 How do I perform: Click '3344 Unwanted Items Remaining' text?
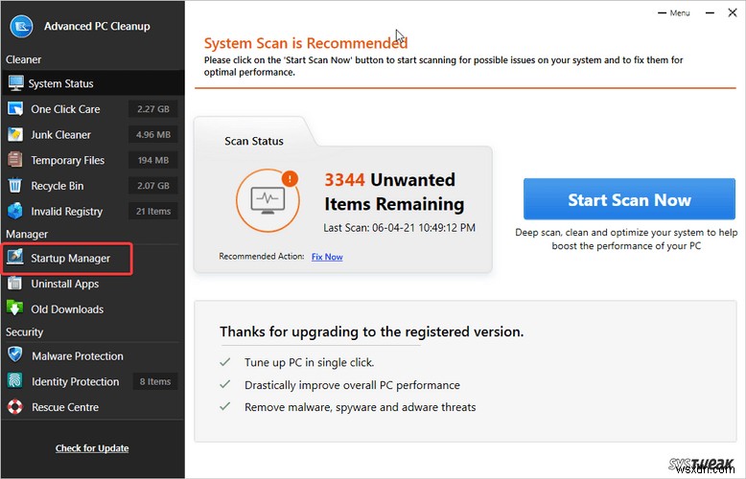(x=394, y=192)
